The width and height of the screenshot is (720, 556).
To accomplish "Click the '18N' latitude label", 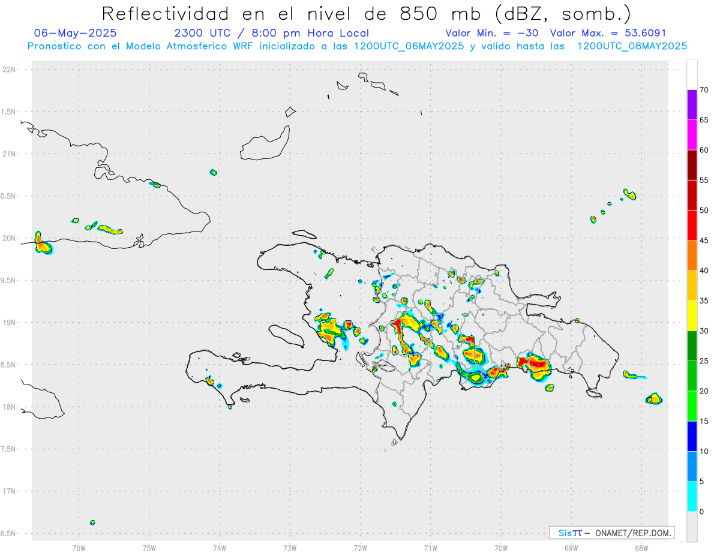I will pos(10,407).
